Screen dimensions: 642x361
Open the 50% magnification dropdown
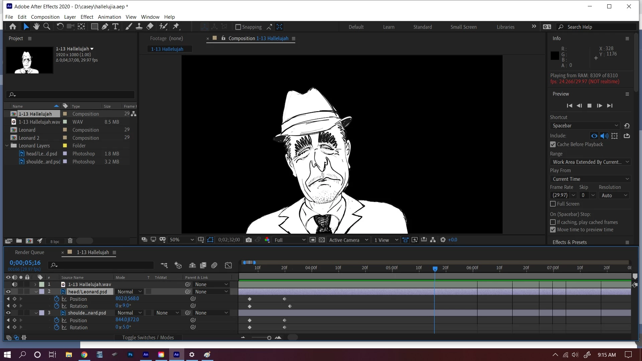point(182,240)
